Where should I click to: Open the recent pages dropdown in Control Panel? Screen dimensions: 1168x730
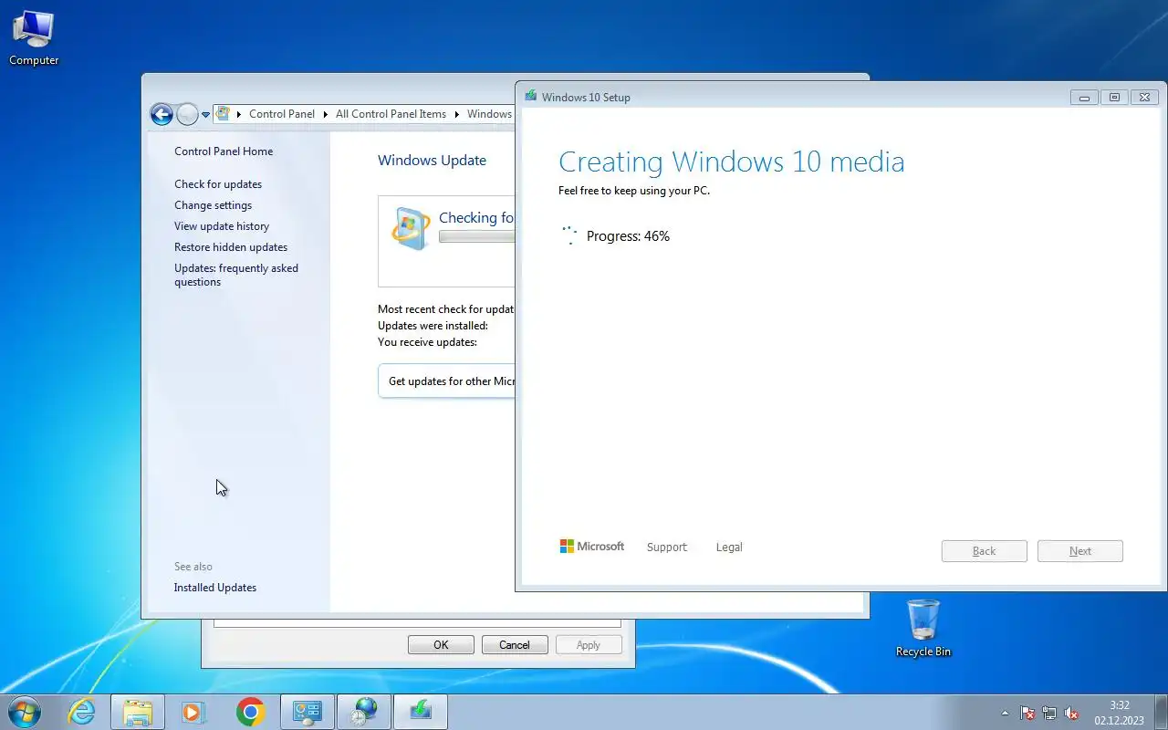(x=206, y=115)
